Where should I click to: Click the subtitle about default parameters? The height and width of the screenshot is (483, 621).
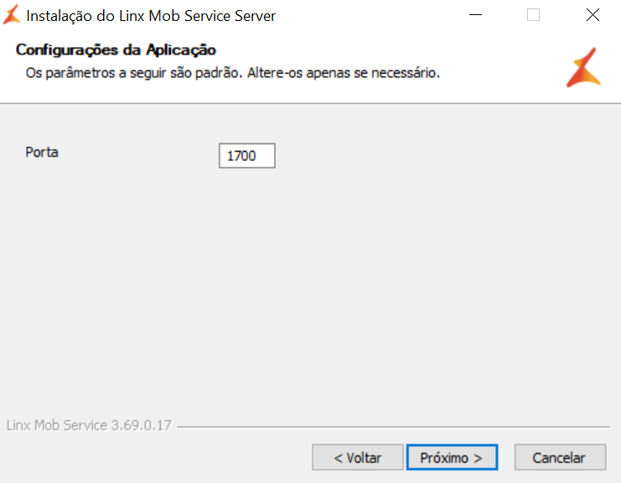pos(232,73)
